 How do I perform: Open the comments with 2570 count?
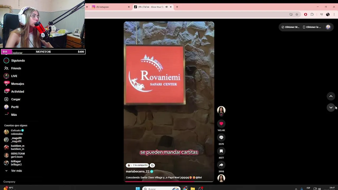tap(221, 137)
